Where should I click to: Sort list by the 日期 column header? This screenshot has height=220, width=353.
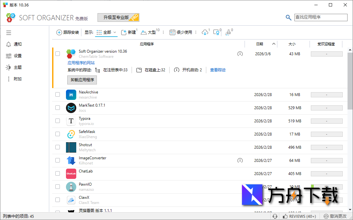coord(260,44)
